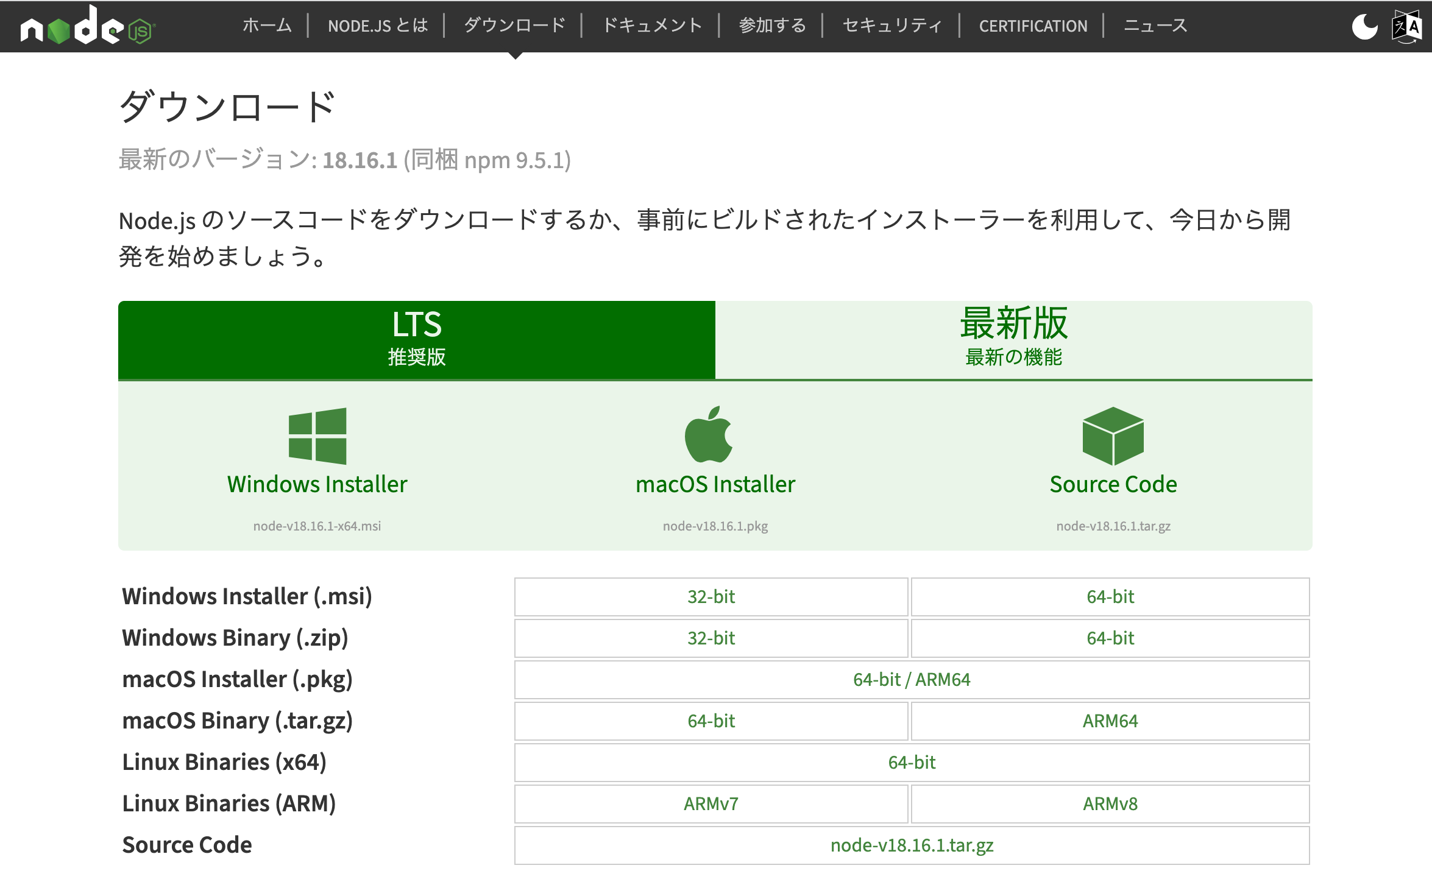Click node-v18.16.1.tar.gz under the Source Code icon

point(1113,526)
